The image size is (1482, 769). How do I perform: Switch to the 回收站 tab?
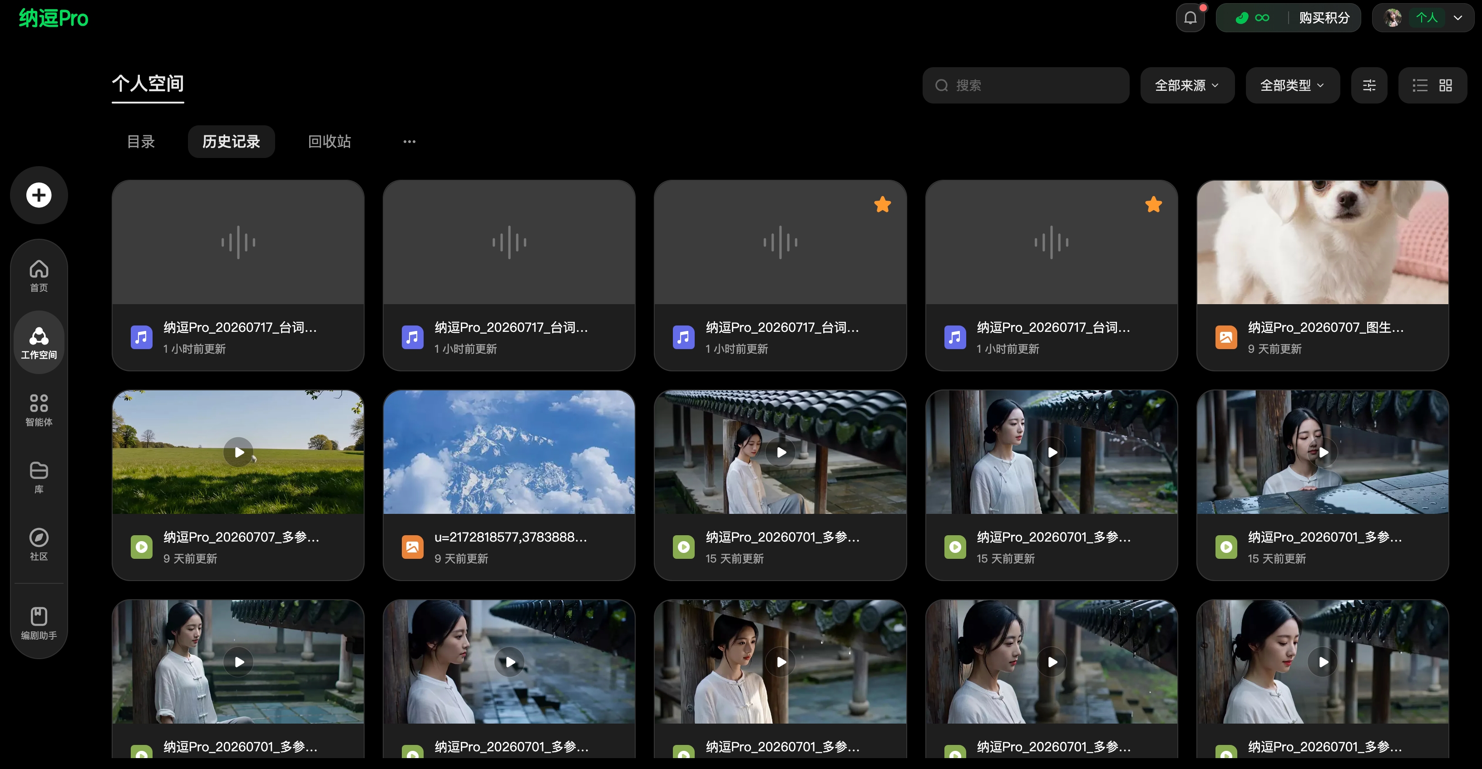(x=329, y=142)
